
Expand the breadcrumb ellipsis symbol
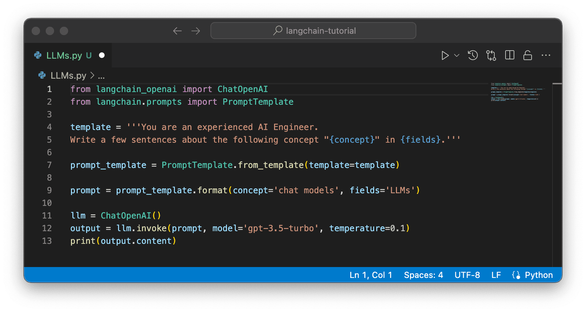pyautogui.click(x=101, y=76)
